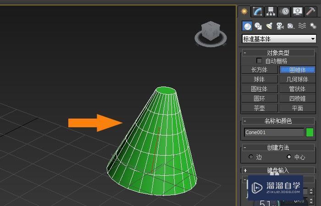This screenshot has width=321, height=206.
Task: Expand the 键盘输入 rollout
Action: click(x=278, y=170)
